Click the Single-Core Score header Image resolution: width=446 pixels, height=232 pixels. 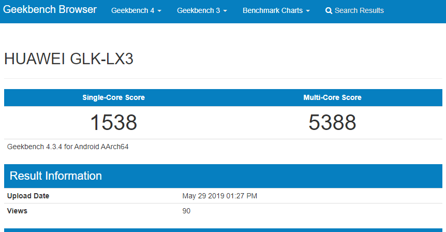click(113, 97)
